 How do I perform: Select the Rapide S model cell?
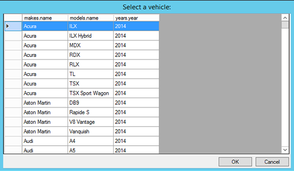pyautogui.click(x=90, y=112)
